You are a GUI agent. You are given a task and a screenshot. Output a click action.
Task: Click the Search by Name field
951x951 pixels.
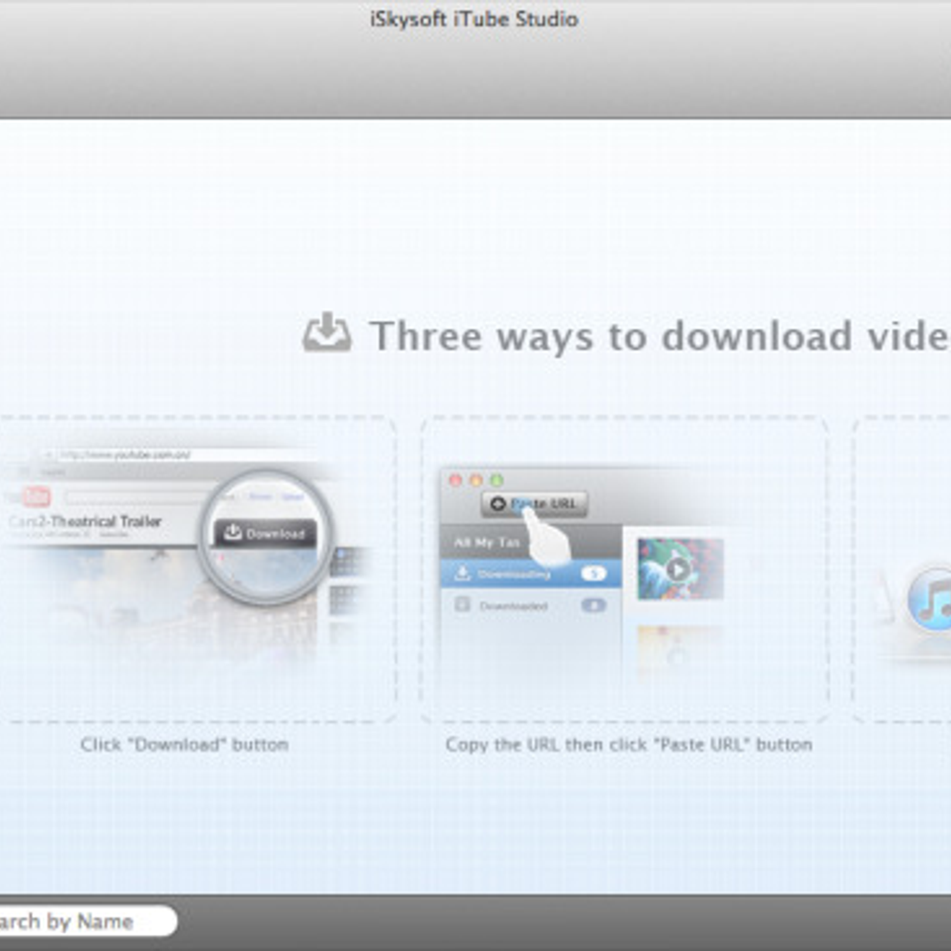point(88,921)
